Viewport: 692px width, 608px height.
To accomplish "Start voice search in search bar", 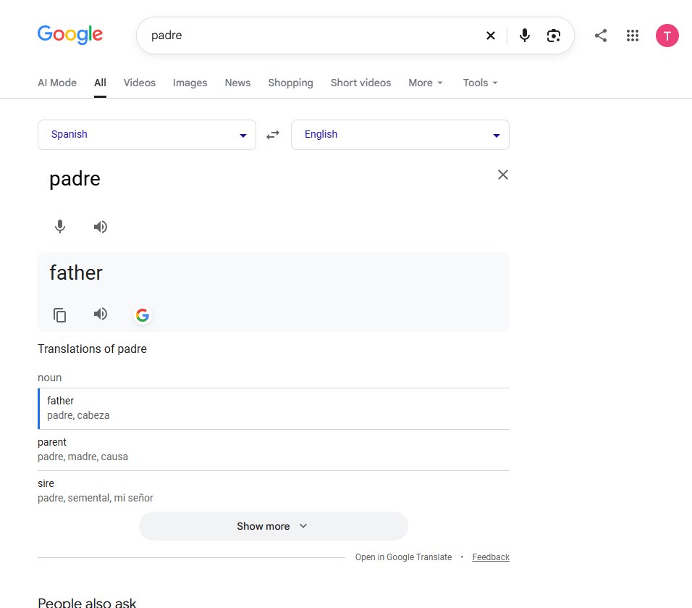I will 524,36.
